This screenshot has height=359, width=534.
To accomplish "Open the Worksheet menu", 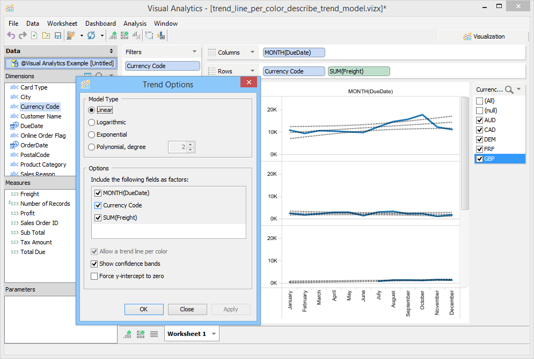I will (x=62, y=24).
